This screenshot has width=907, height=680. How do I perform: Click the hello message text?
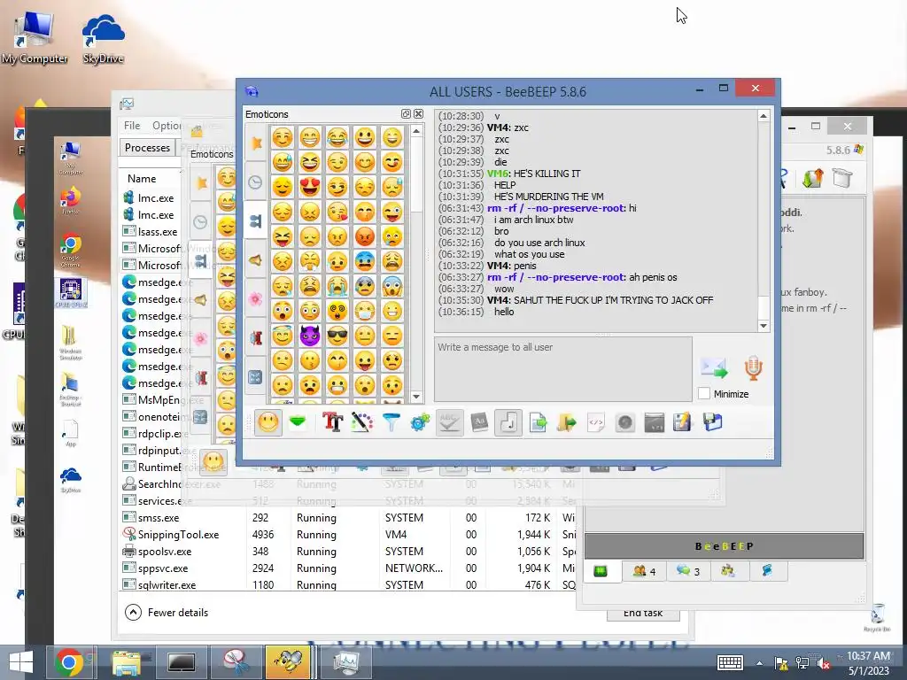coord(504,312)
